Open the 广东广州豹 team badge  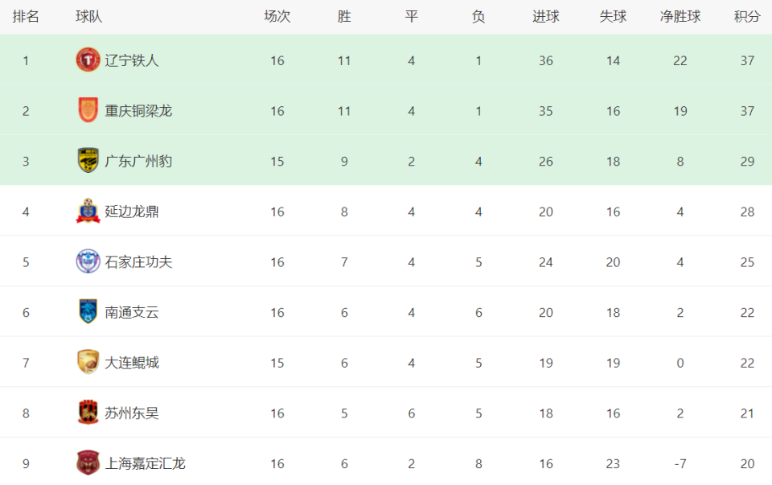tap(88, 161)
